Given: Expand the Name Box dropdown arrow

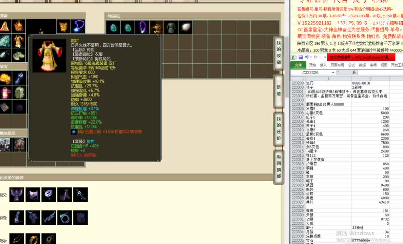Looking at the screenshot, I should (x=333, y=73).
